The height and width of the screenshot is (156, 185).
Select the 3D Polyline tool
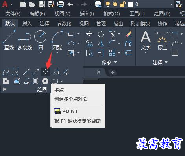click(26, 81)
